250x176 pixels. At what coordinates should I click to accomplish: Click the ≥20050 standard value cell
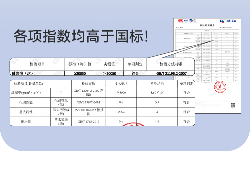pos(80,73)
